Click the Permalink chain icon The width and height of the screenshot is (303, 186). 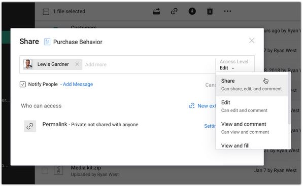point(30,126)
